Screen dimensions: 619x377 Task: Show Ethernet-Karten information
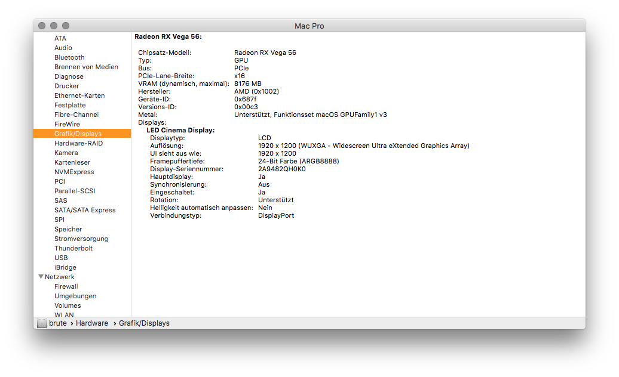[x=79, y=95]
